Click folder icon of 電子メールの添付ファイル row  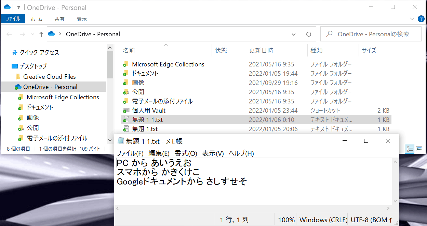[126, 101]
